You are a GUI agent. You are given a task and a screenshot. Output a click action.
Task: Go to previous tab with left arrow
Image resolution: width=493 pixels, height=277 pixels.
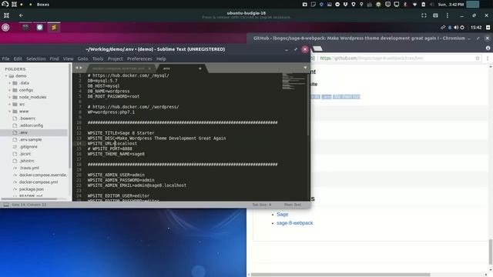click(77, 68)
